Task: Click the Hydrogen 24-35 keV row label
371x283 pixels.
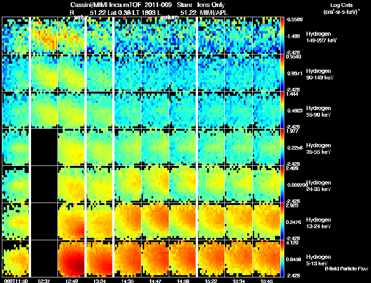Action: [x=319, y=186]
